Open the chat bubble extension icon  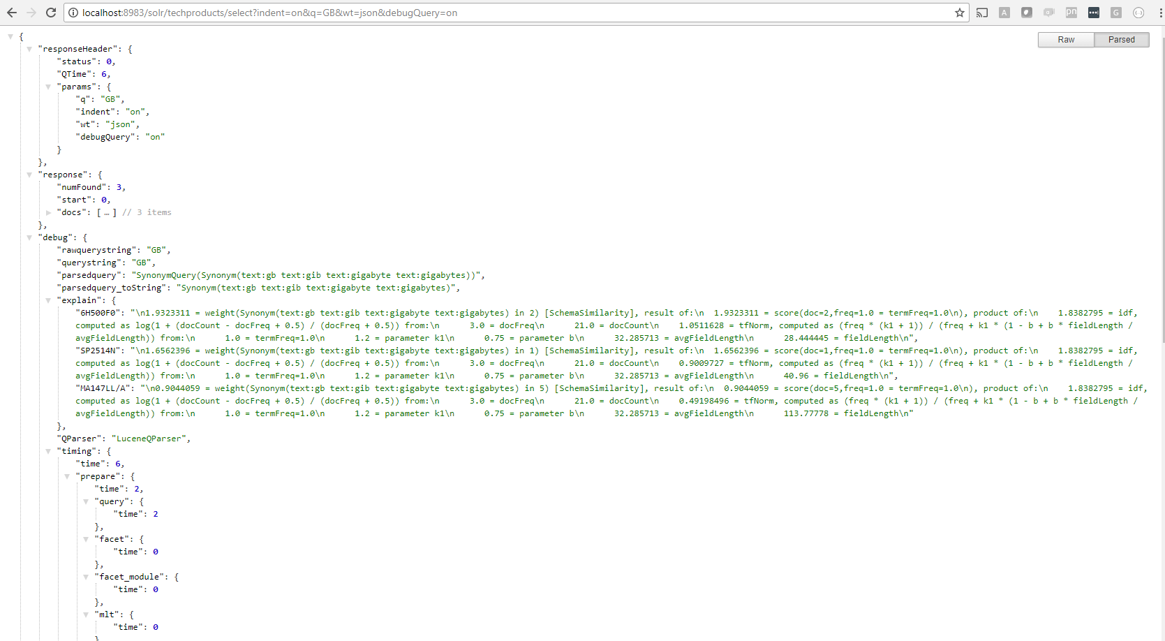1049,13
